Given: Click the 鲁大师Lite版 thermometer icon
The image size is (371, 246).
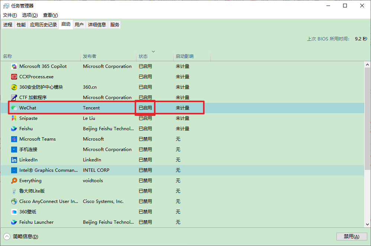Looking at the screenshot, I should [x=14, y=191].
